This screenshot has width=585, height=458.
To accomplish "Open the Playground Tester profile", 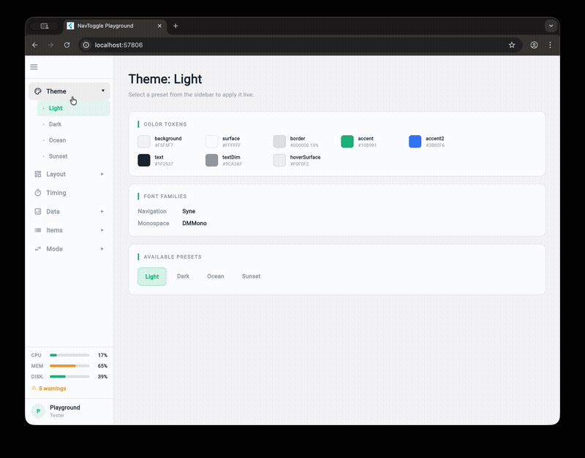I will pos(69,411).
